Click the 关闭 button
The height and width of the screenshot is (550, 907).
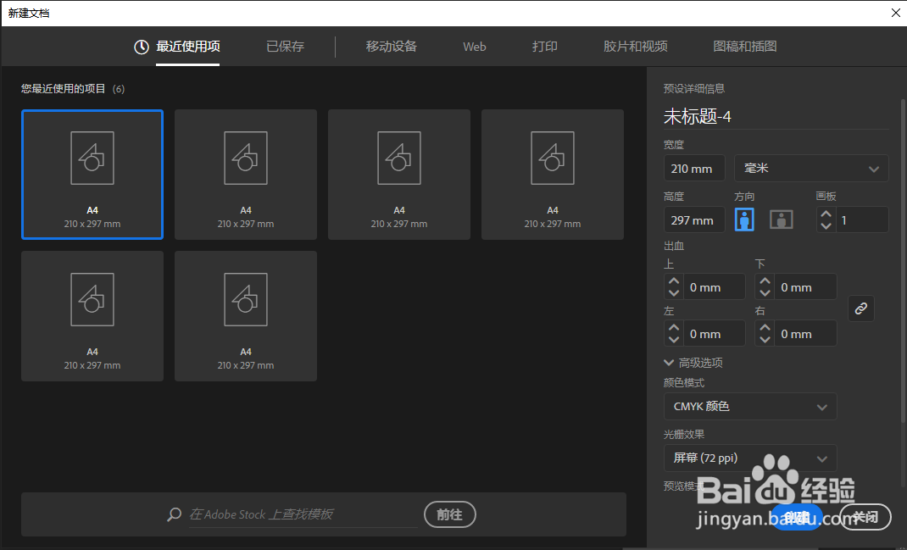click(x=865, y=517)
